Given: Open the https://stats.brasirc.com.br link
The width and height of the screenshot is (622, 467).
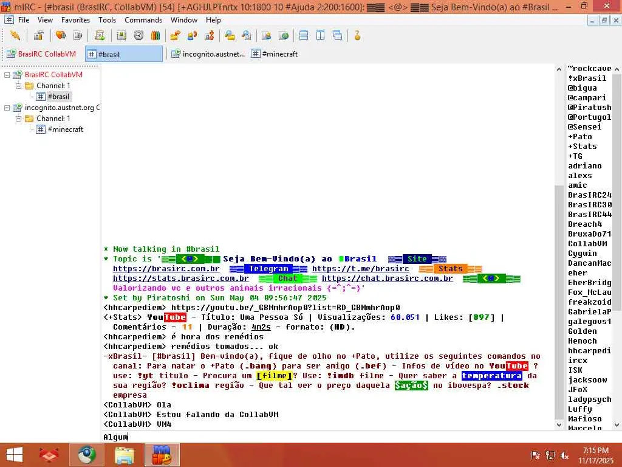Looking at the screenshot, I should click(x=181, y=278).
